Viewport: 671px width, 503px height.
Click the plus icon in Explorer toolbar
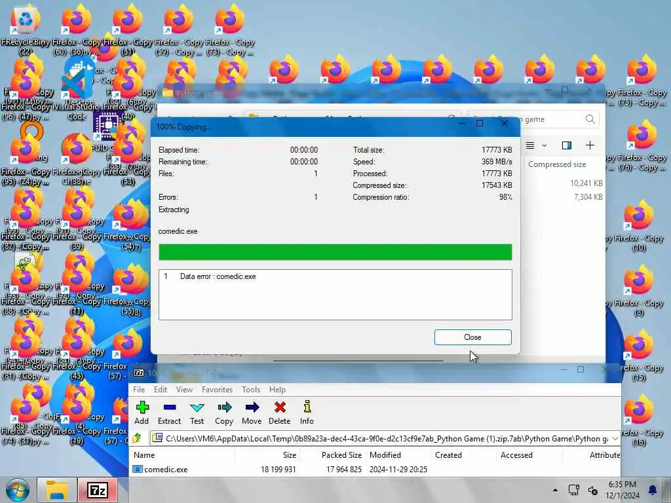tap(590, 145)
